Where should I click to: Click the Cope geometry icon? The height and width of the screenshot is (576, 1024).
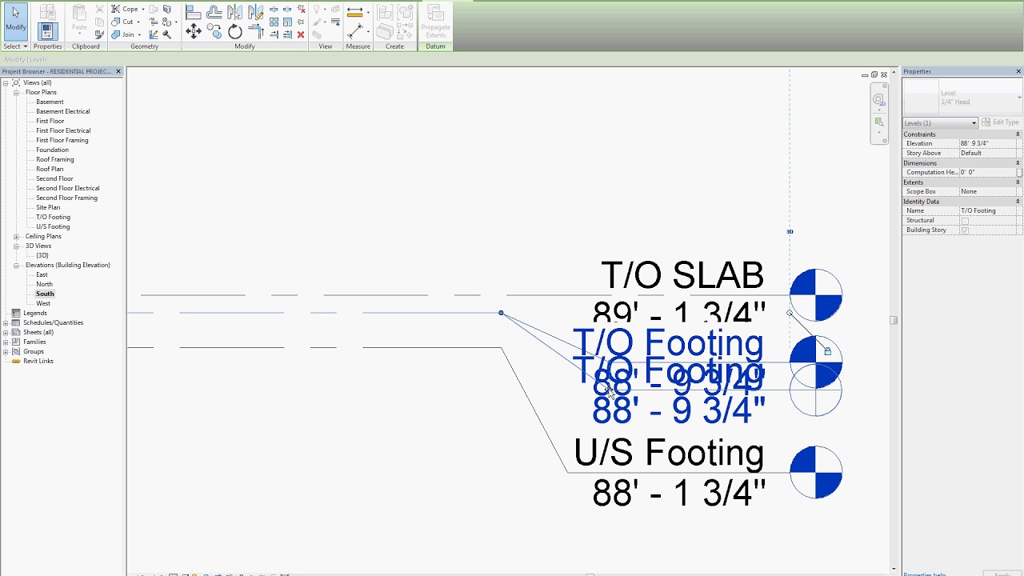[x=125, y=9]
